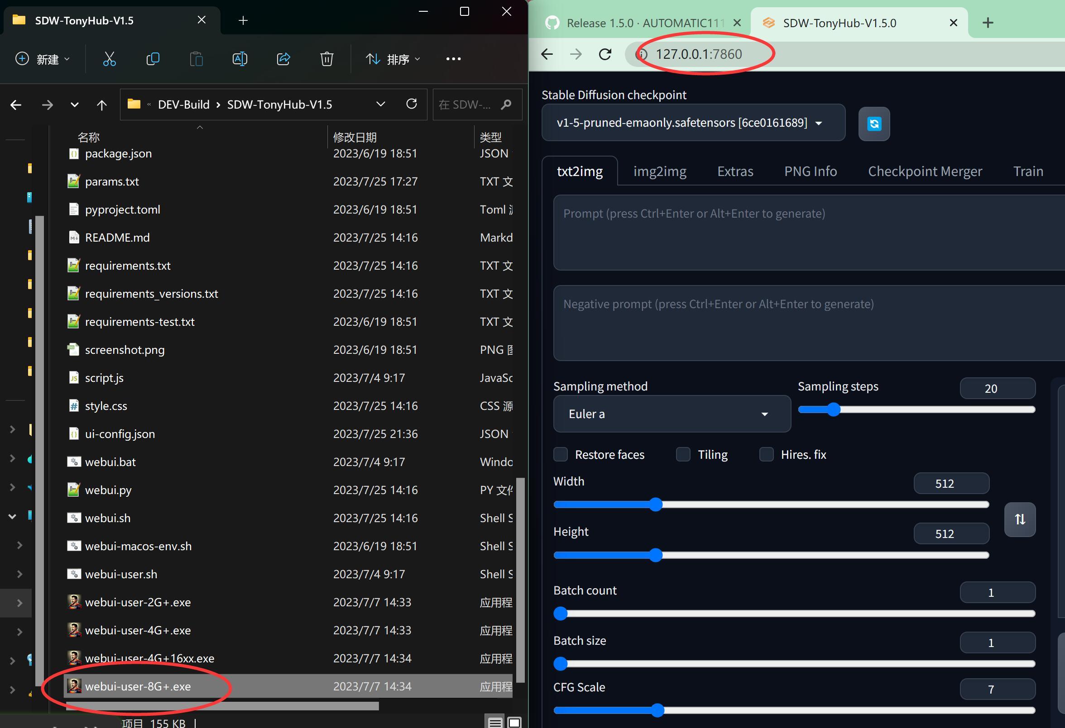This screenshot has width=1065, height=728.
Task: Select the webui.bat file
Action: [288, 462]
